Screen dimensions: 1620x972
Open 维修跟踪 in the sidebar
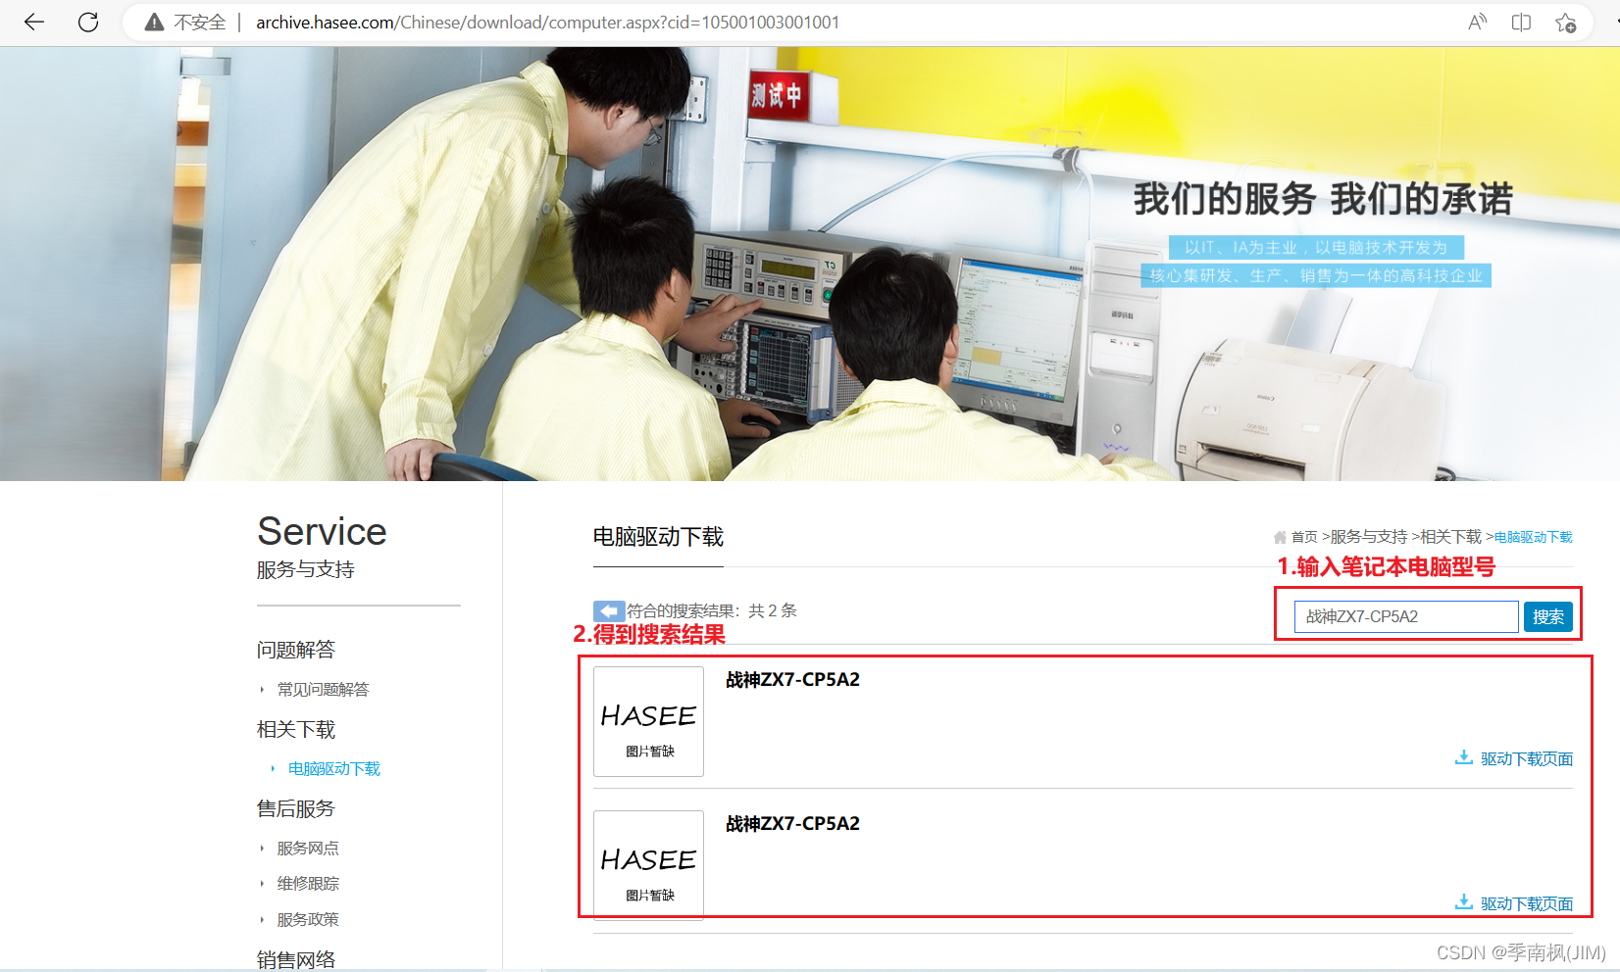pyautogui.click(x=308, y=884)
